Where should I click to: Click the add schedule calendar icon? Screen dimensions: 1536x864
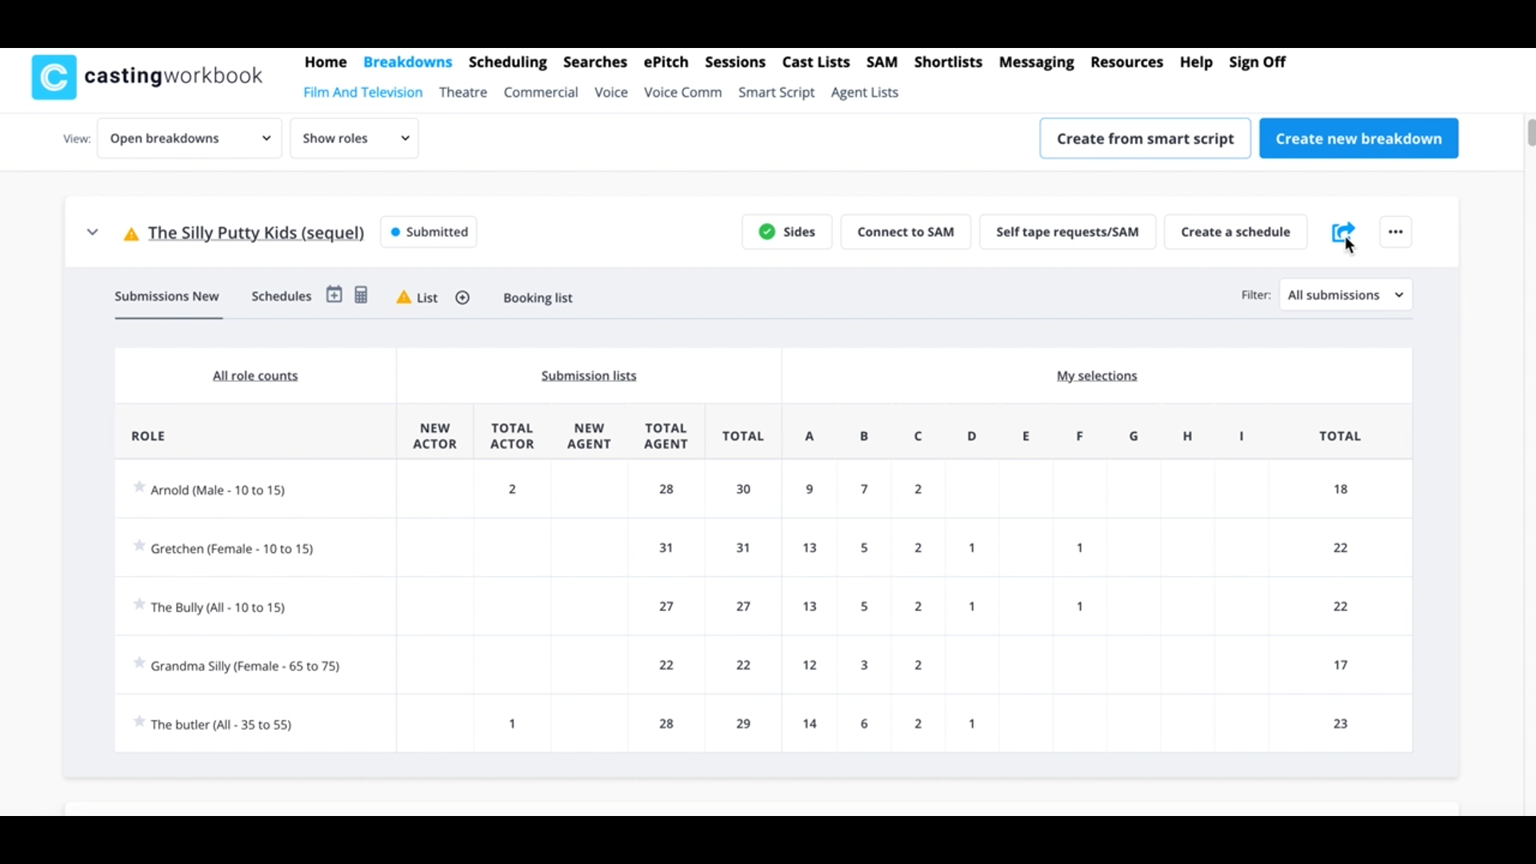tap(334, 295)
